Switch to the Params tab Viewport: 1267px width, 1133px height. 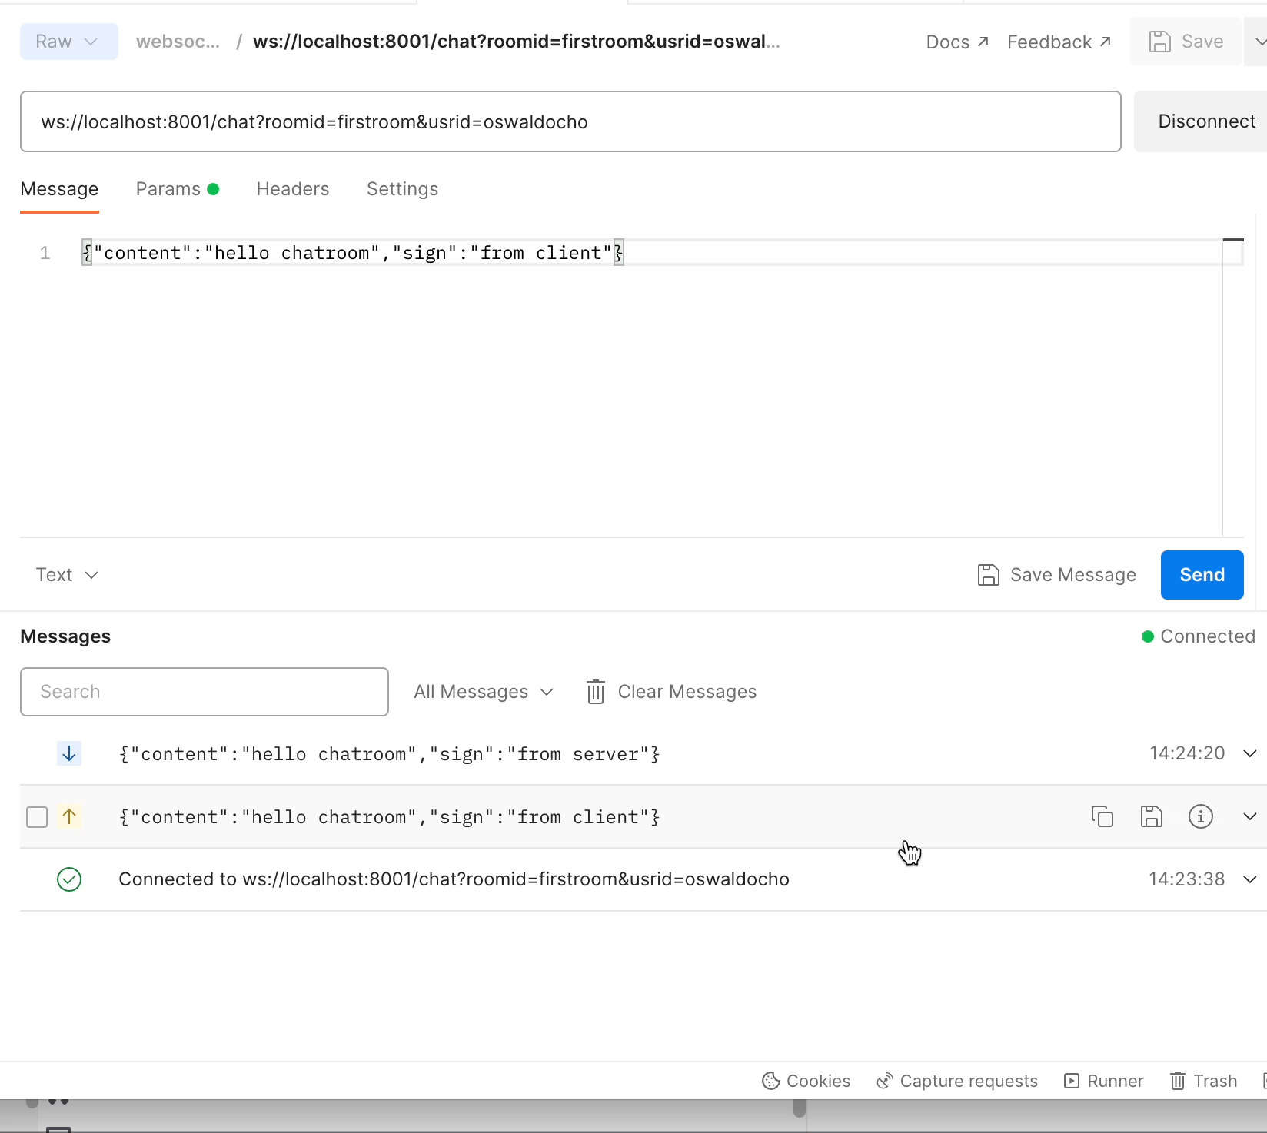pyautogui.click(x=178, y=189)
